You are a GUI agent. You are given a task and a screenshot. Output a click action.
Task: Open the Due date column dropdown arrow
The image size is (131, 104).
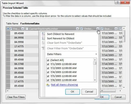tap(116, 29)
